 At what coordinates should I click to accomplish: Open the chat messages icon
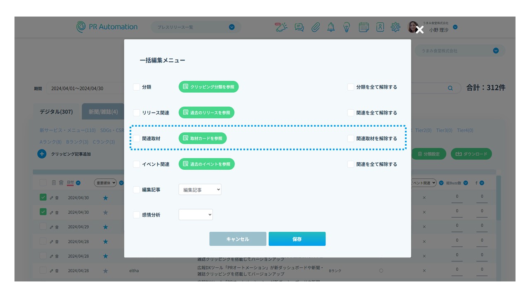coord(299,27)
